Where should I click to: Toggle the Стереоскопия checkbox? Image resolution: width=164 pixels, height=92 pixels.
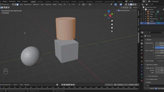(x=147, y=79)
